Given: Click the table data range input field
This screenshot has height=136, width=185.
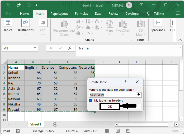Looking at the screenshot, I should click(x=112, y=95).
